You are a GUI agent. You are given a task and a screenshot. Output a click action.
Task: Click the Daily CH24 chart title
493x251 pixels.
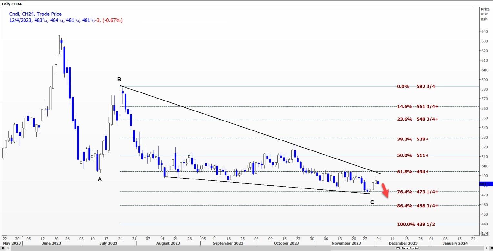point(12,3)
